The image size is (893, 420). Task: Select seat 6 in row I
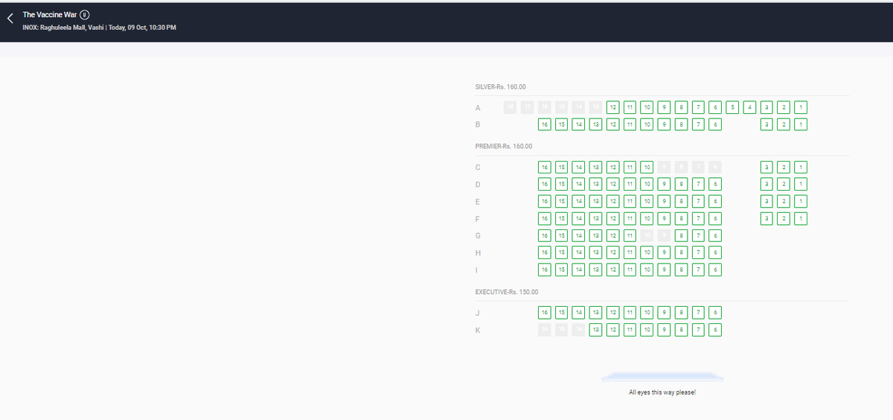[x=715, y=269]
